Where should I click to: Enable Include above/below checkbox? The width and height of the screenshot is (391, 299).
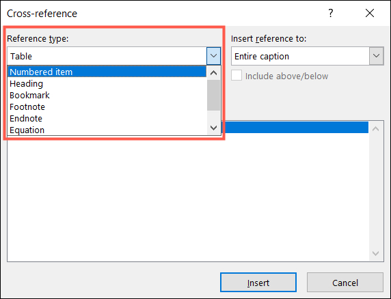click(237, 76)
